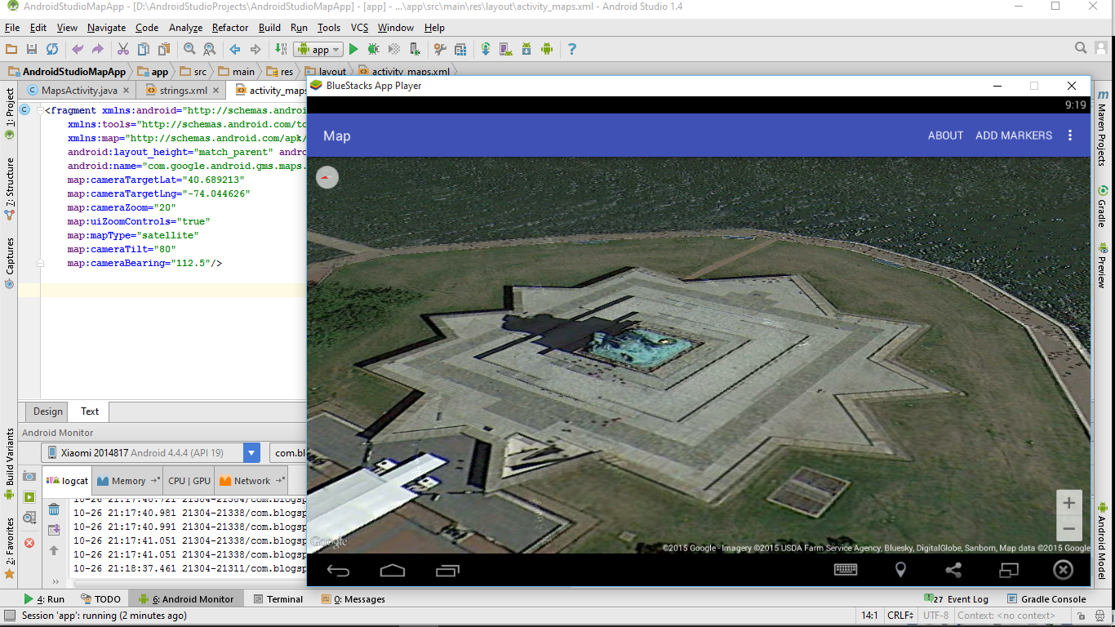The height and width of the screenshot is (627, 1115).
Task: Click the Debug app bug icon
Action: pos(373,49)
